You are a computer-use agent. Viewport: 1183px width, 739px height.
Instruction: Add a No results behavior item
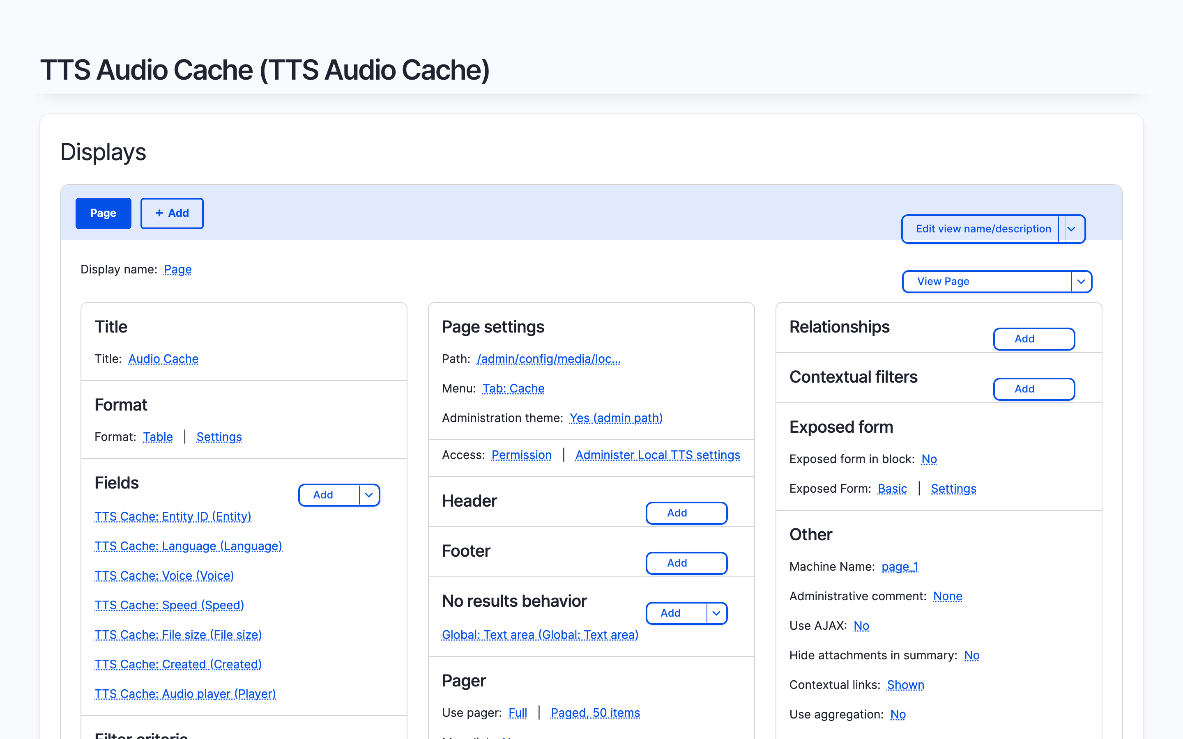[677, 613]
